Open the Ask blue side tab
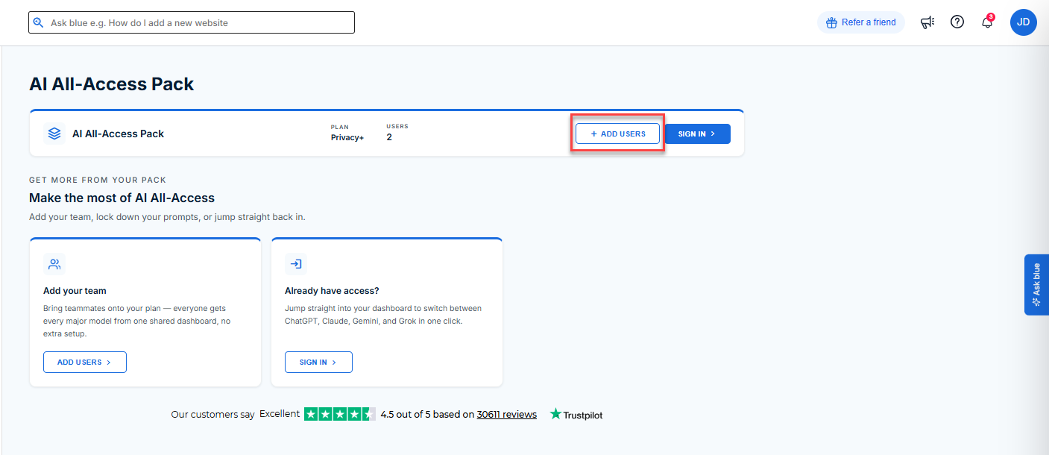This screenshot has height=455, width=1049. [x=1036, y=284]
